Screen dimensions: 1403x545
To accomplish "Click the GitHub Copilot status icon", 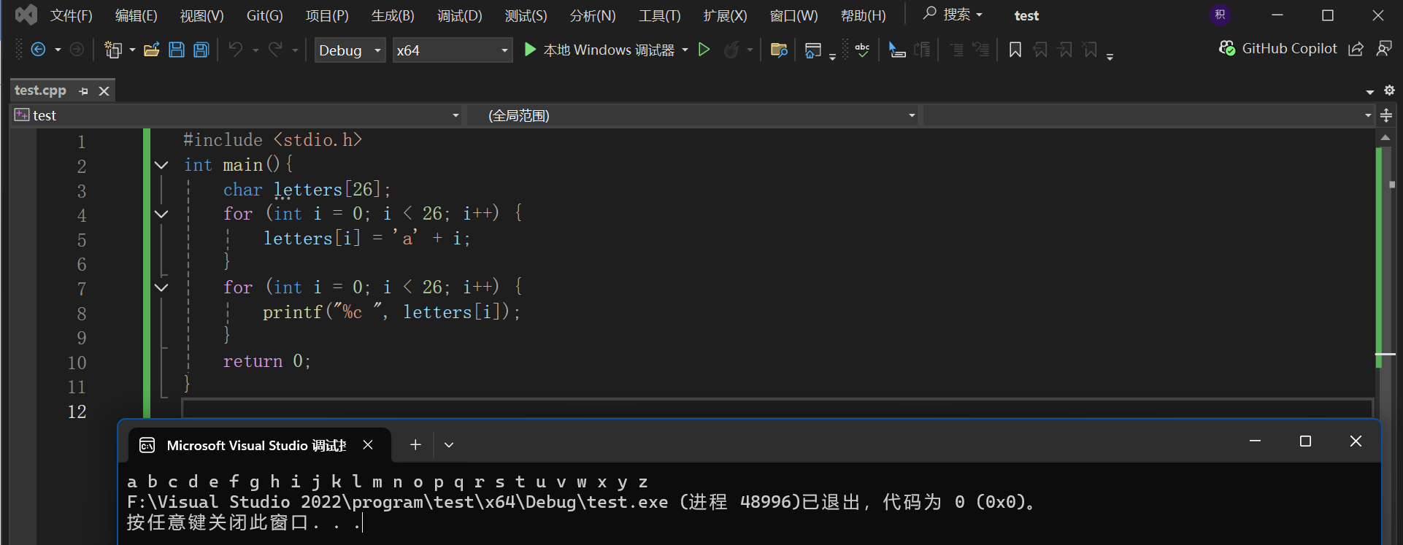I will click(x=1227, y=48).
